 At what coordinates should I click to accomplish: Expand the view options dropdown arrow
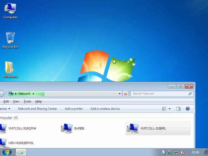click(170, 109)
